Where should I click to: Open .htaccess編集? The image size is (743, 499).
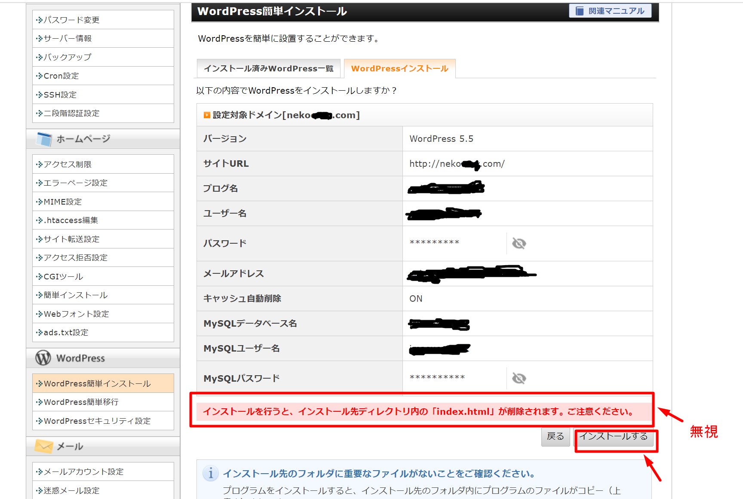[x=103, y=220]
